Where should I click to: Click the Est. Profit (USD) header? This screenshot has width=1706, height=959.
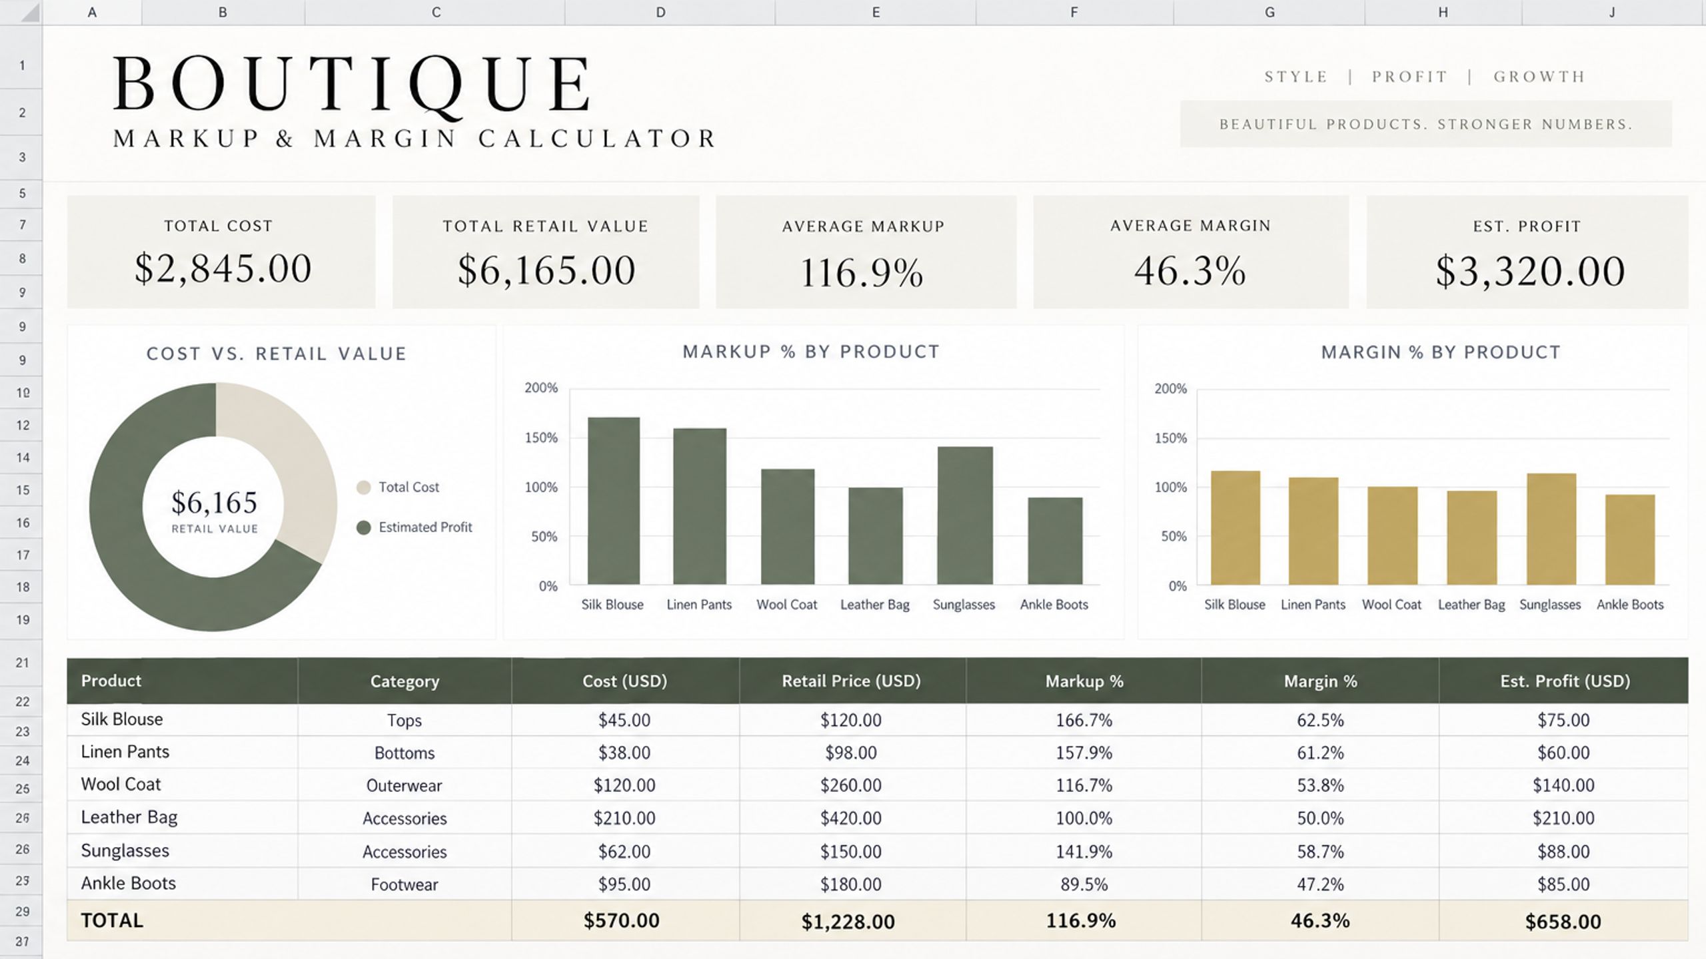pos(1565,681)
